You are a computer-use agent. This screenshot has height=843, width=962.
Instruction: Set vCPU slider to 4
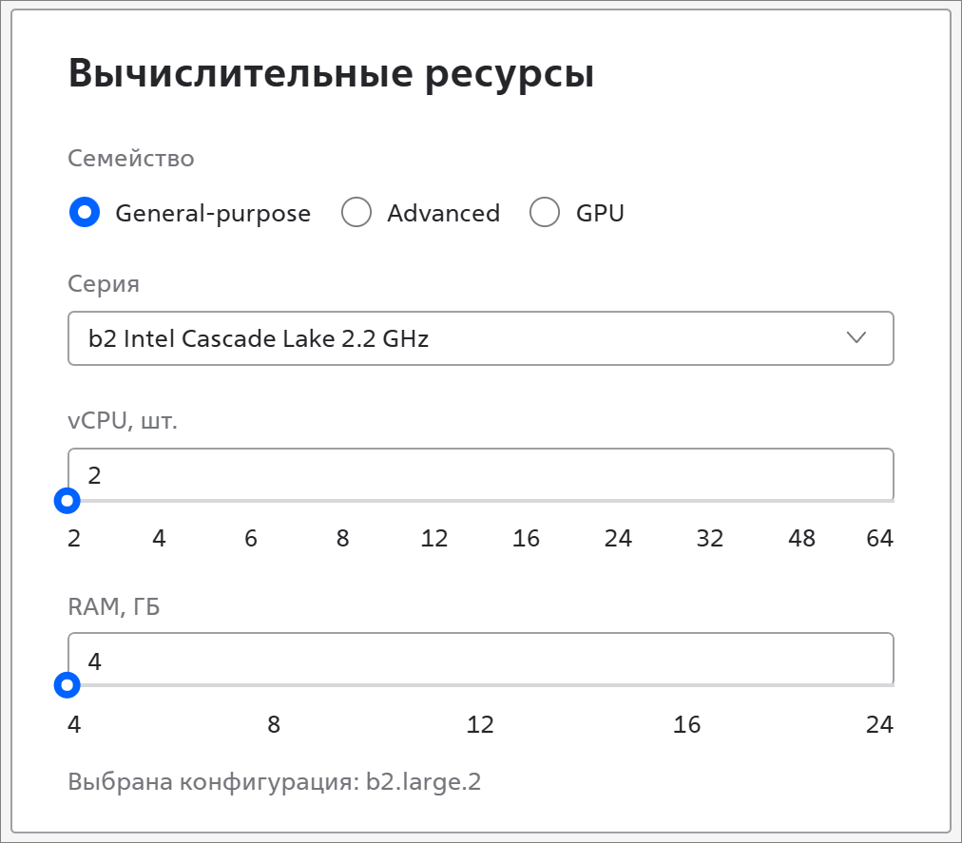click(x=159, y=538)
